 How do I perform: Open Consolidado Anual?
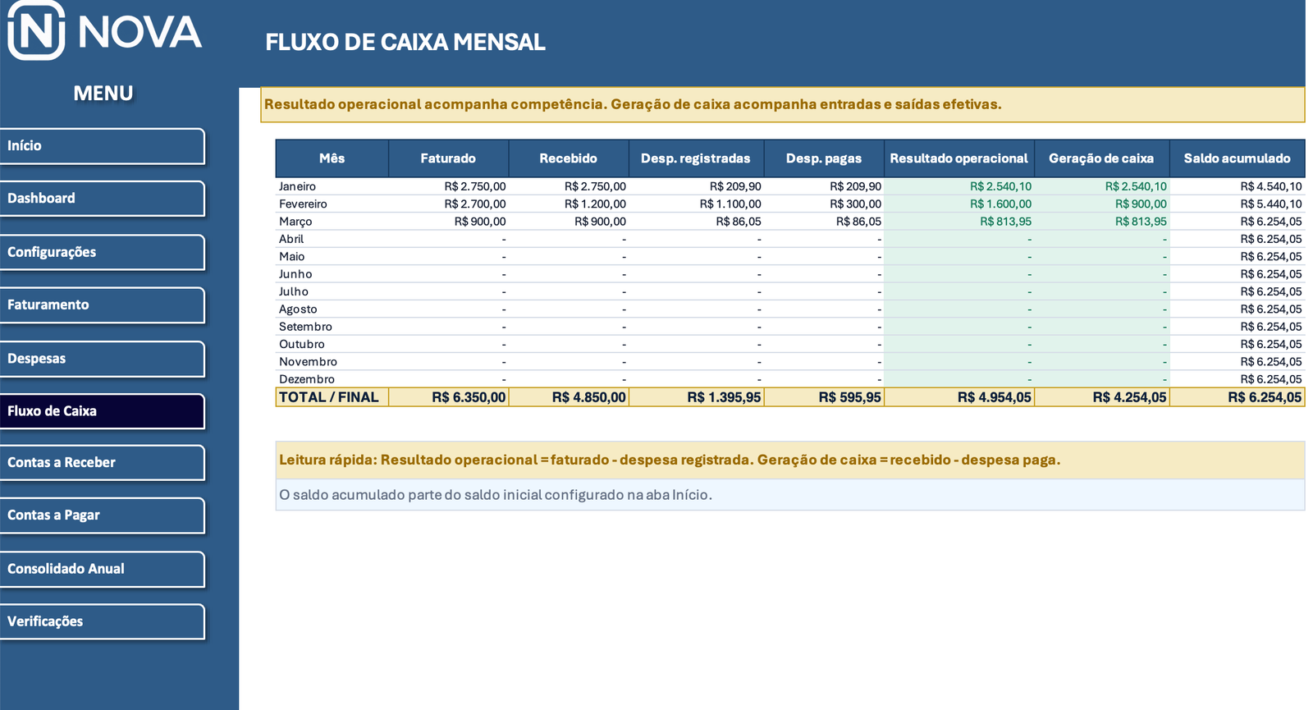coord(102,569)
